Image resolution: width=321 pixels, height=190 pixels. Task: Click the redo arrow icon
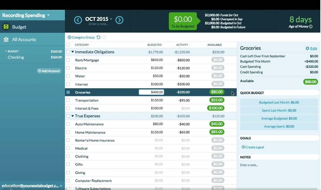coord(104,37)
